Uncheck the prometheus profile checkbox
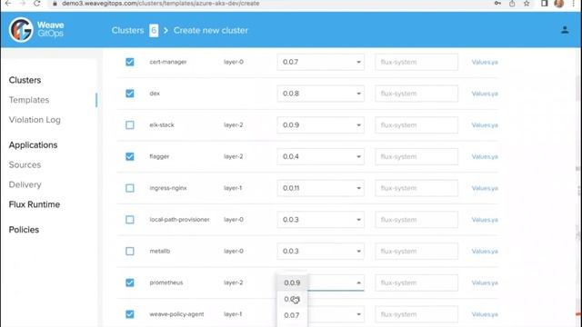This screenshot has width=582, height=327. tap(129, 282)
